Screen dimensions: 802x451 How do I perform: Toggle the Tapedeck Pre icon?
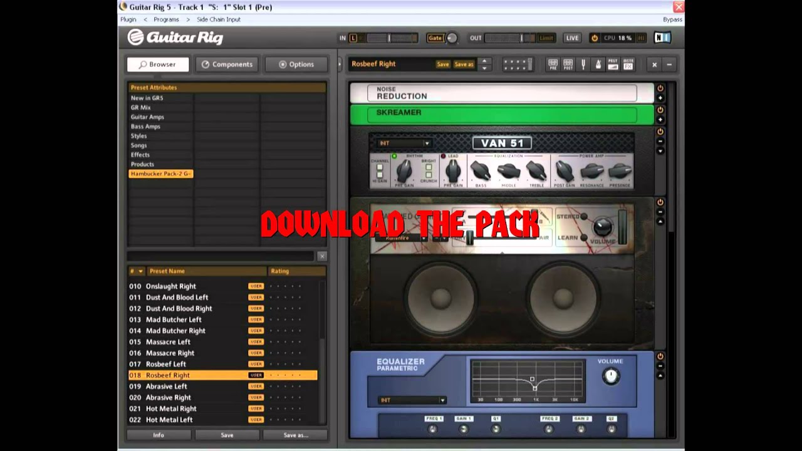pyautogui.click(x=553, y=65)
